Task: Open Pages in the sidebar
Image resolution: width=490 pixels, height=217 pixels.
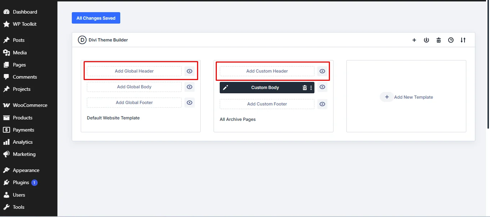Action: click(29, 65)
